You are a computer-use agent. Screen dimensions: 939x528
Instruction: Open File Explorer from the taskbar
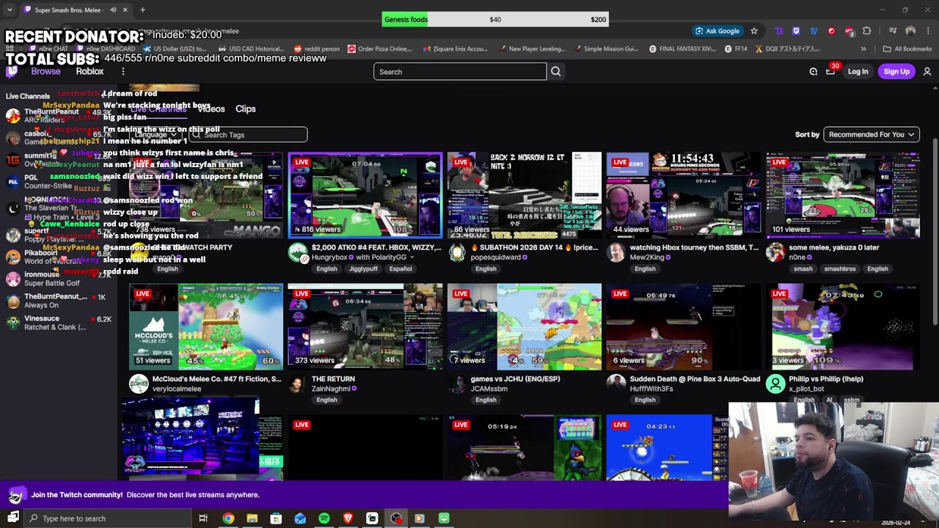pos(252,518)
